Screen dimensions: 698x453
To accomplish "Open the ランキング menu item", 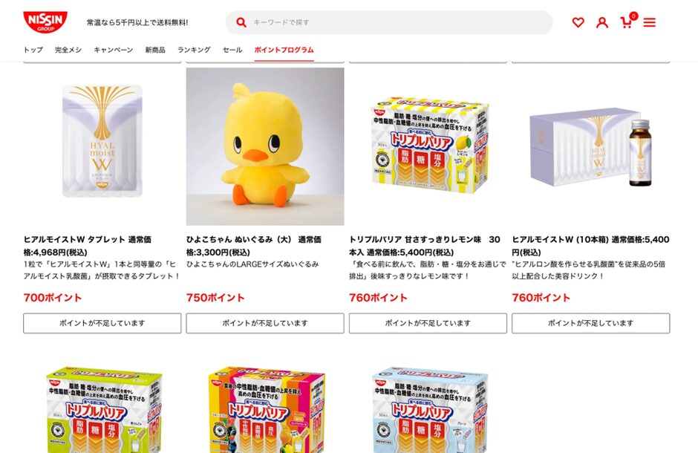I will (194, 50).
